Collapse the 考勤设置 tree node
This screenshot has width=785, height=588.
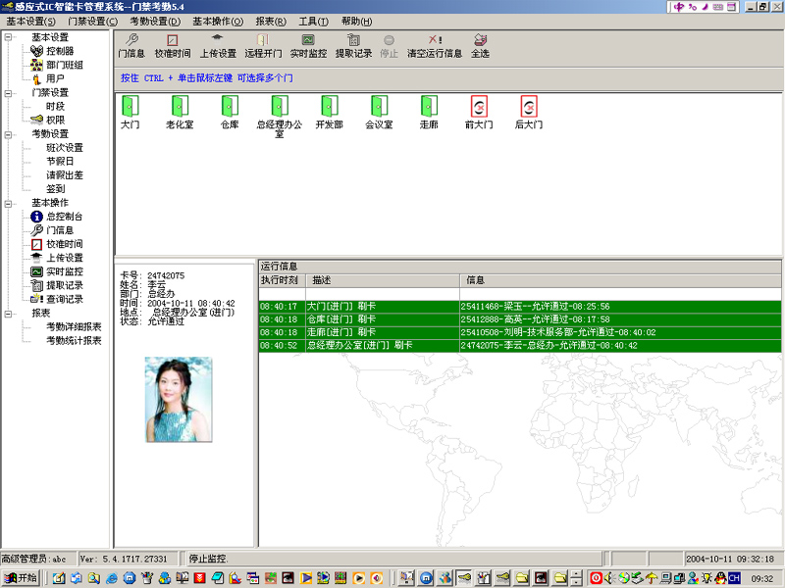(x=8, y=134)
